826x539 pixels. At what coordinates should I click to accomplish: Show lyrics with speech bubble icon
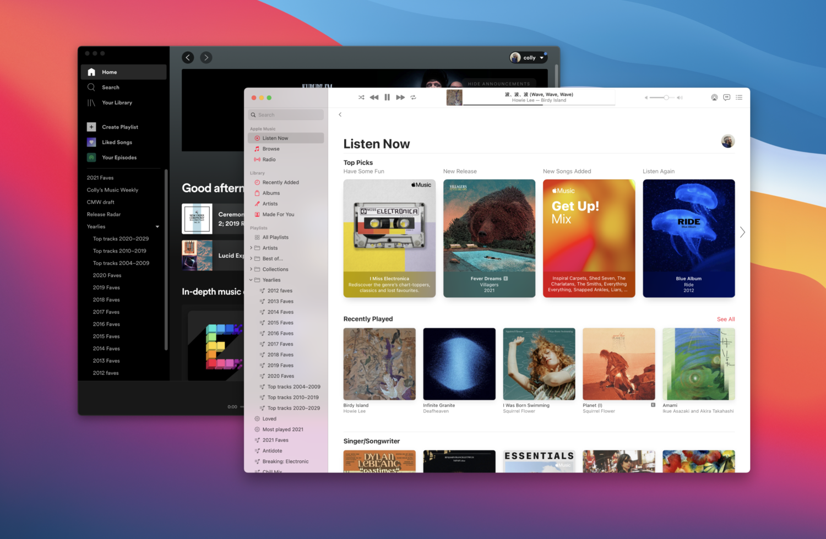pyautogui.click(x=726, y=97)
